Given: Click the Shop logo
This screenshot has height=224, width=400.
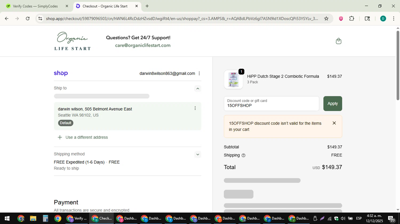Looking at the screenshot, I should (61, 73).
